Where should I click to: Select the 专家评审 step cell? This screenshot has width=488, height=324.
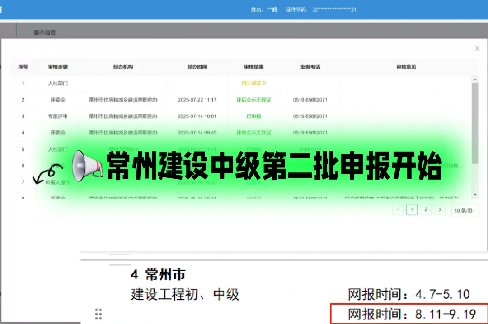[58, 116]
